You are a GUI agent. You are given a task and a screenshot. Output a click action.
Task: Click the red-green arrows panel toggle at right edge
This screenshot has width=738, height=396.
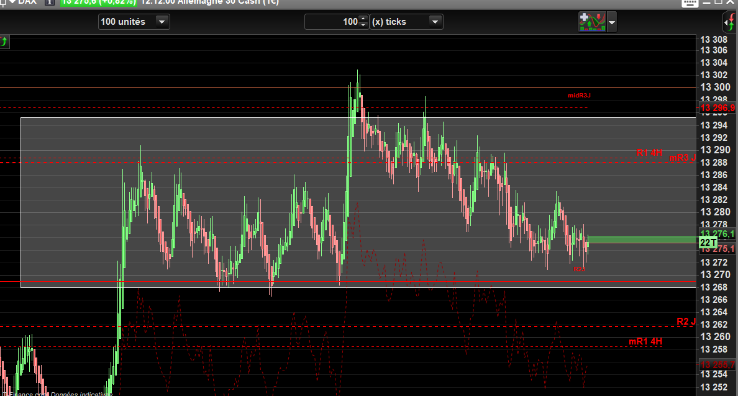tap(730, 22)
